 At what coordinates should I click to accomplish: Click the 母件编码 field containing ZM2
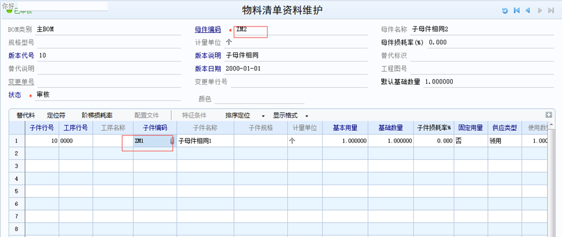(300, 30)
